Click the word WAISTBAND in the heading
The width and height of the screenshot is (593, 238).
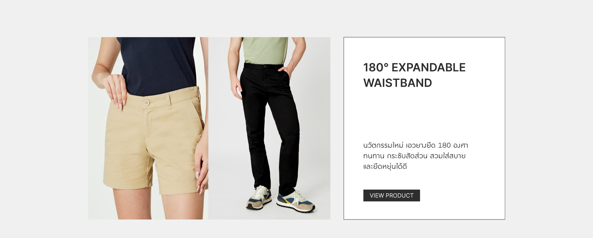click(397, 83)
